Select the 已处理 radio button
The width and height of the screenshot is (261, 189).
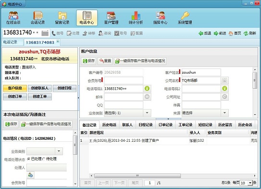pyautogui.click(x=29, y=159)
